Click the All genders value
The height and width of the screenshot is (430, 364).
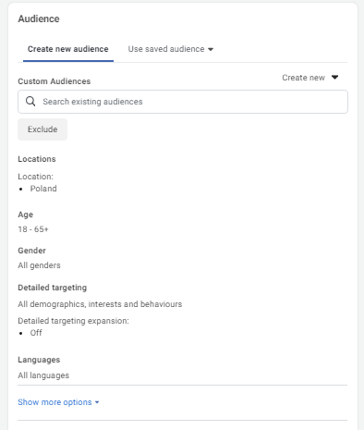tap(39, 265)
